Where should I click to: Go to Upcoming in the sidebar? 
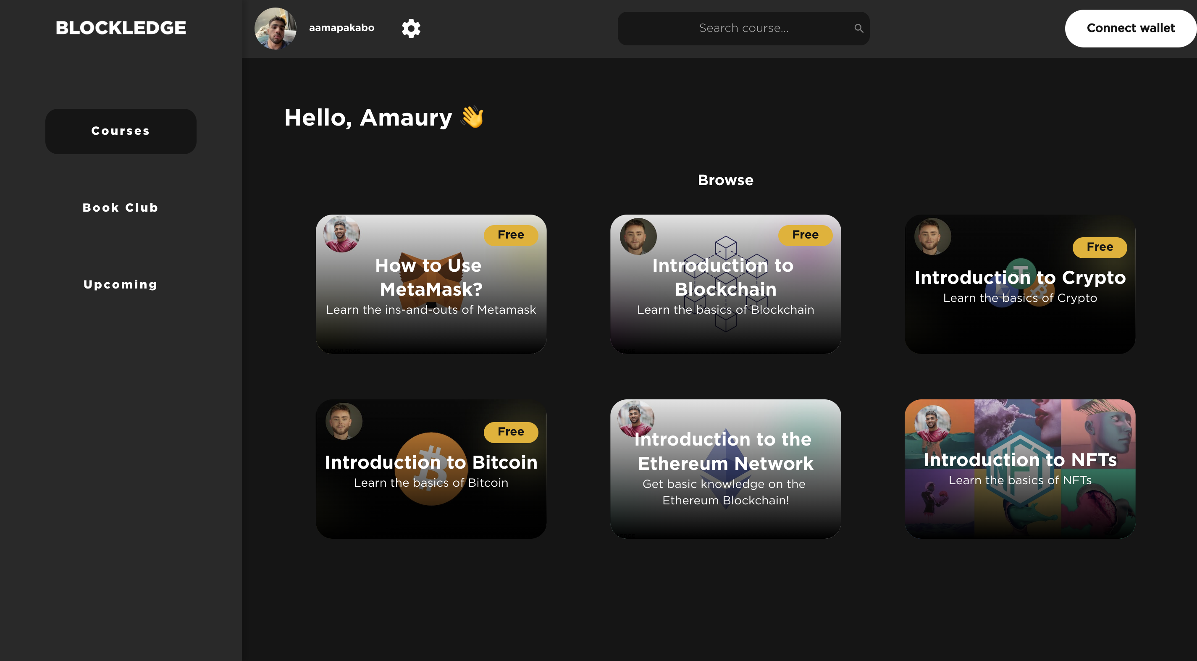click(x=121, y=284)
